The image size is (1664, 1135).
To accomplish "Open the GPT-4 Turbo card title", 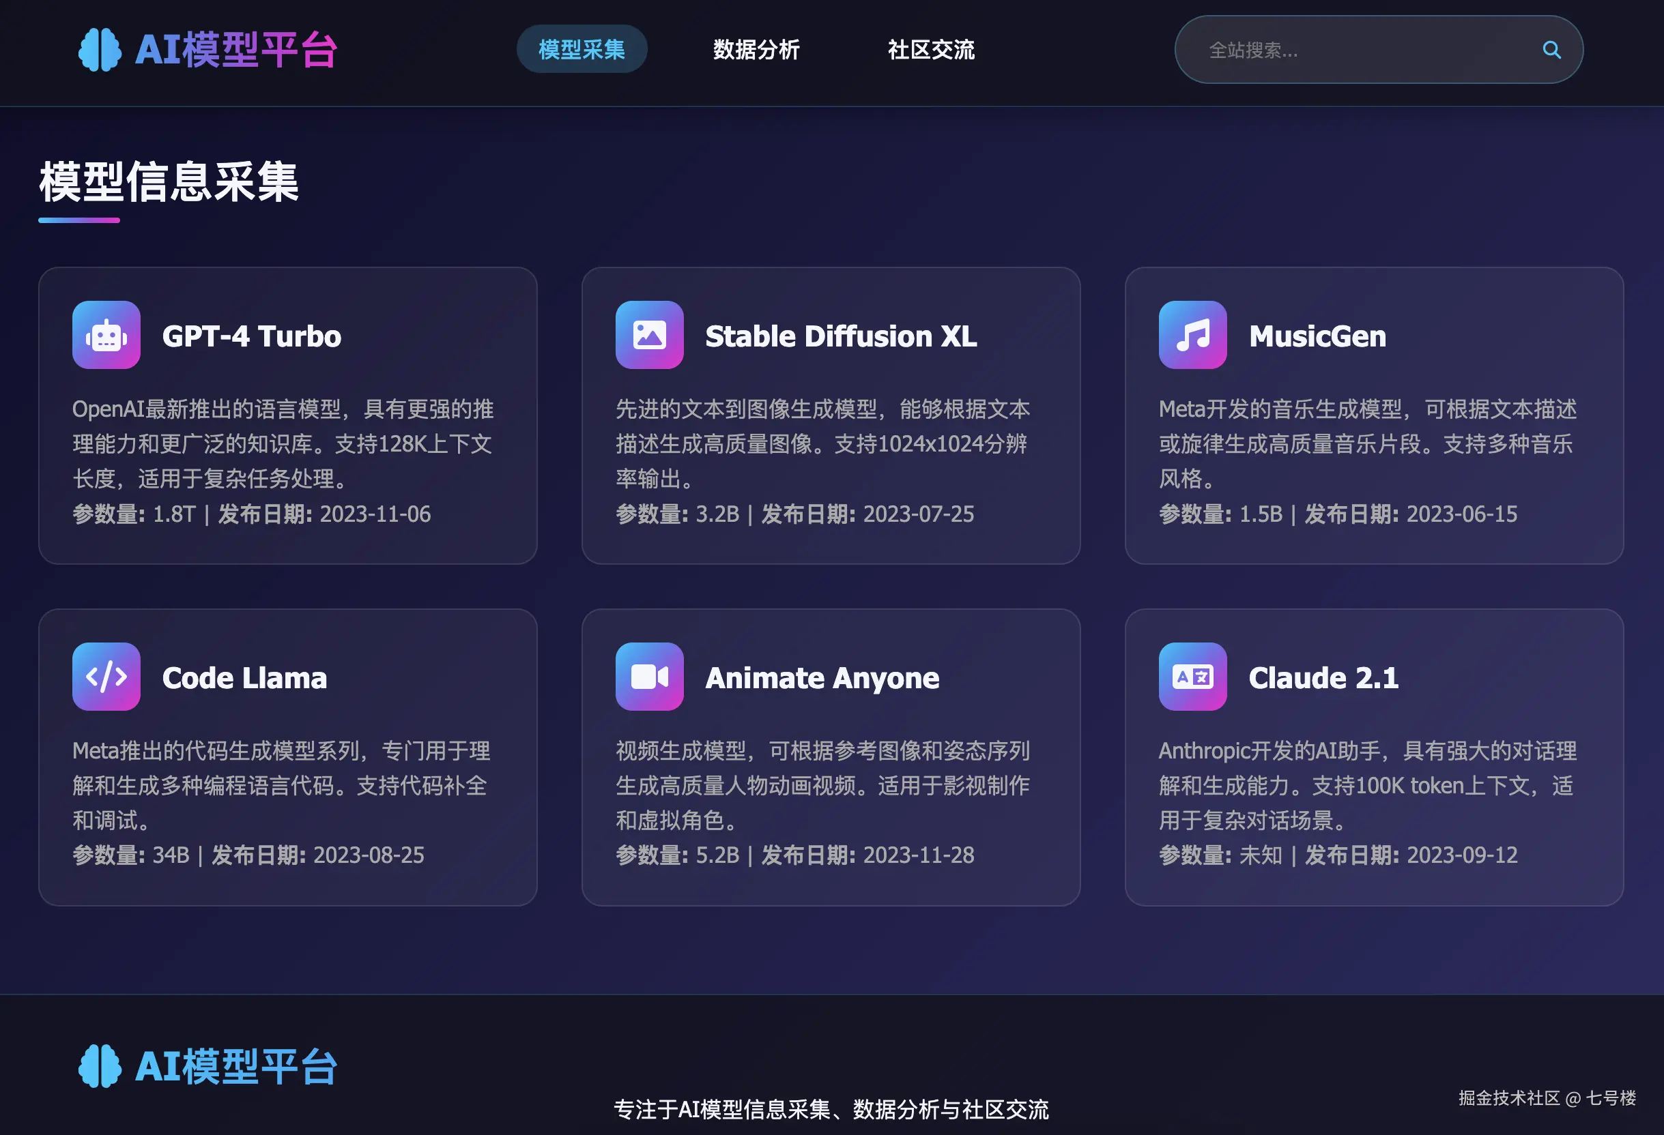I will point(251,336).
